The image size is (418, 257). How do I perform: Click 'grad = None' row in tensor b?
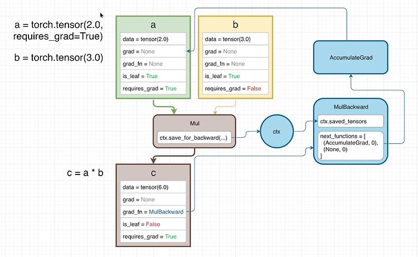(x=235, y=51)
